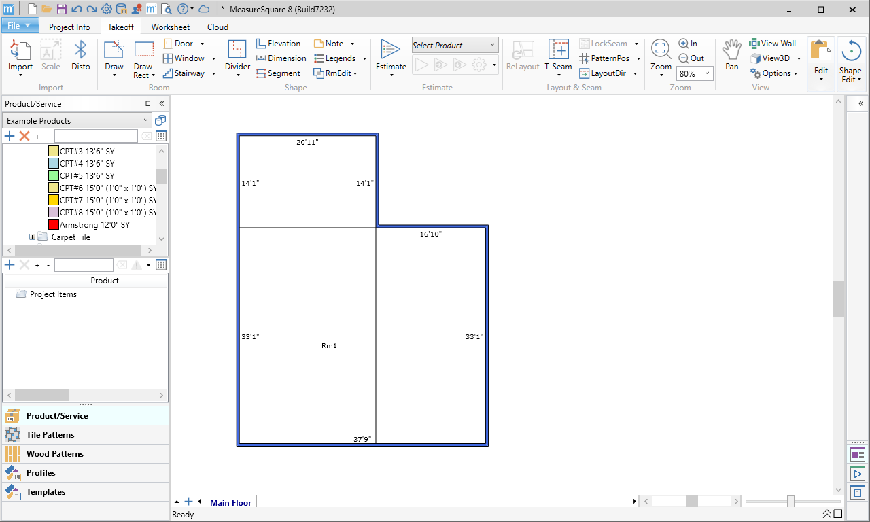Viewport: 870px width, 522px height.
Task: Click the Draw Rect tool
Action: 143,59
